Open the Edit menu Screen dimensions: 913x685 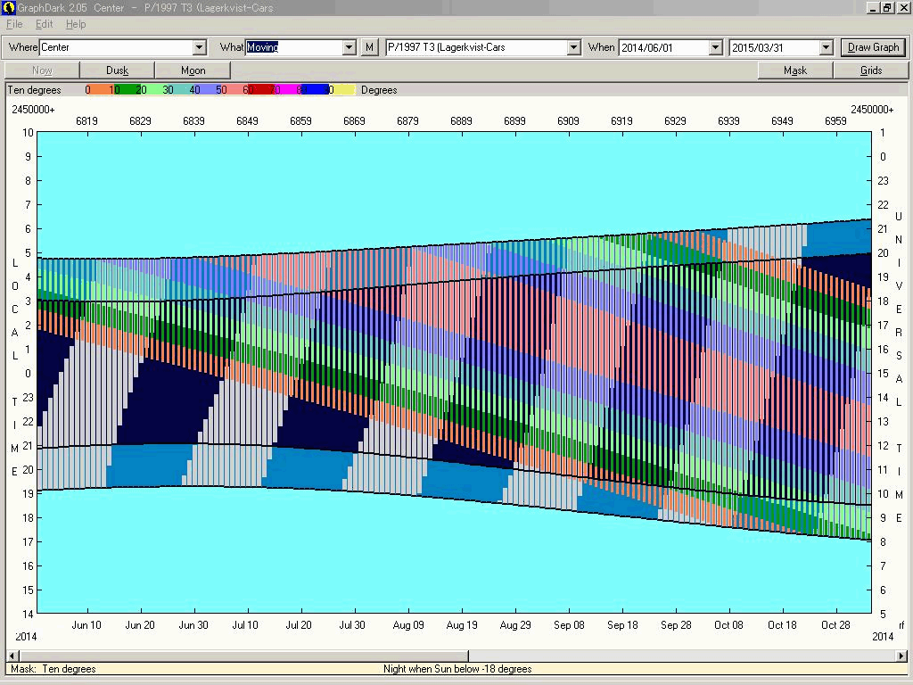[44, 24]
